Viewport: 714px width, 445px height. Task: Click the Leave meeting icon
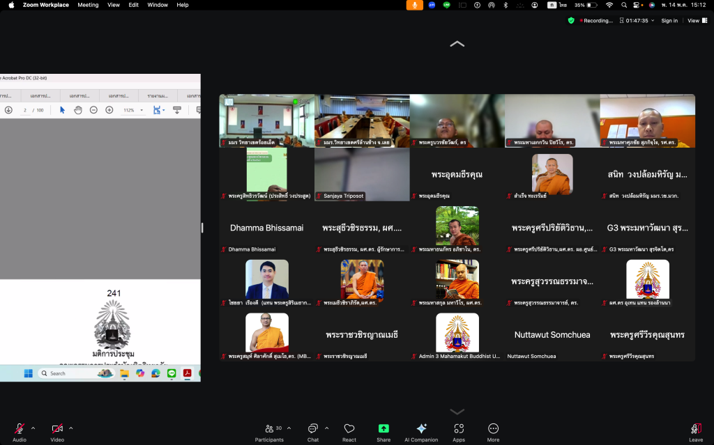[696, 428]
